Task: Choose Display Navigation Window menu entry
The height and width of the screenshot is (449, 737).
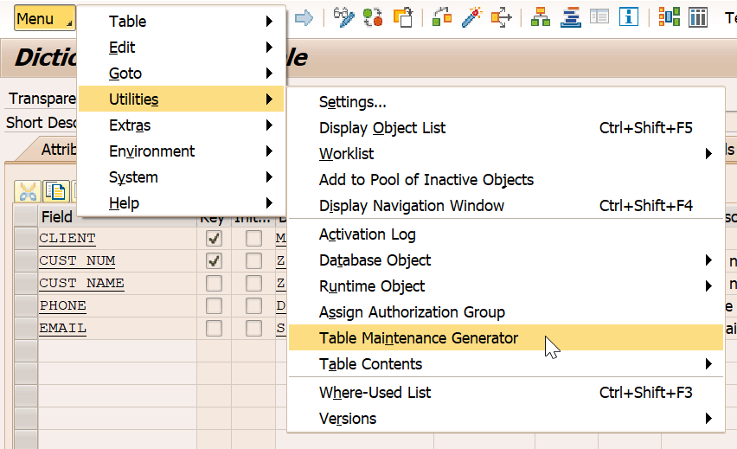Action: tap(506, 205)
